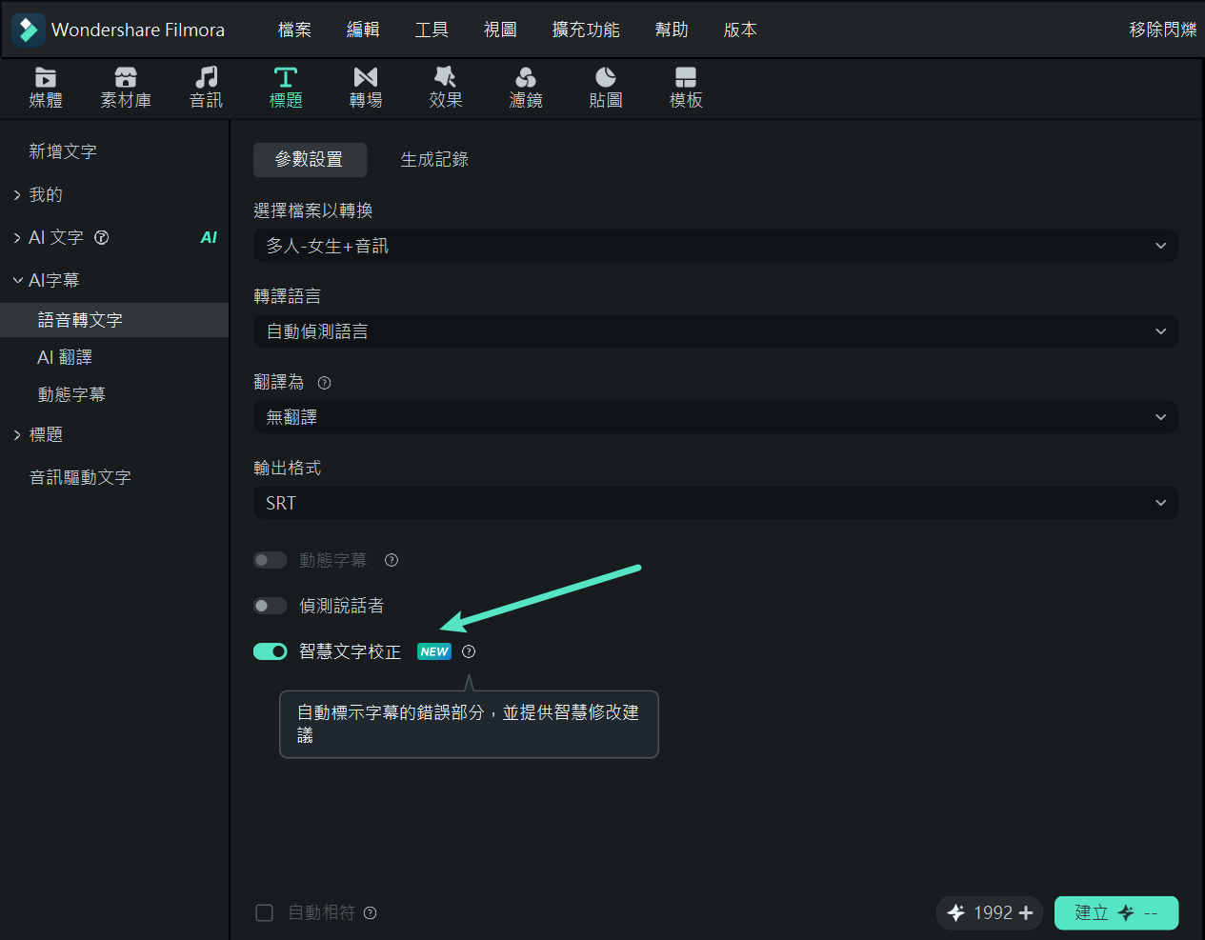Check the 自動相符 checkbox

coord(265,912)
